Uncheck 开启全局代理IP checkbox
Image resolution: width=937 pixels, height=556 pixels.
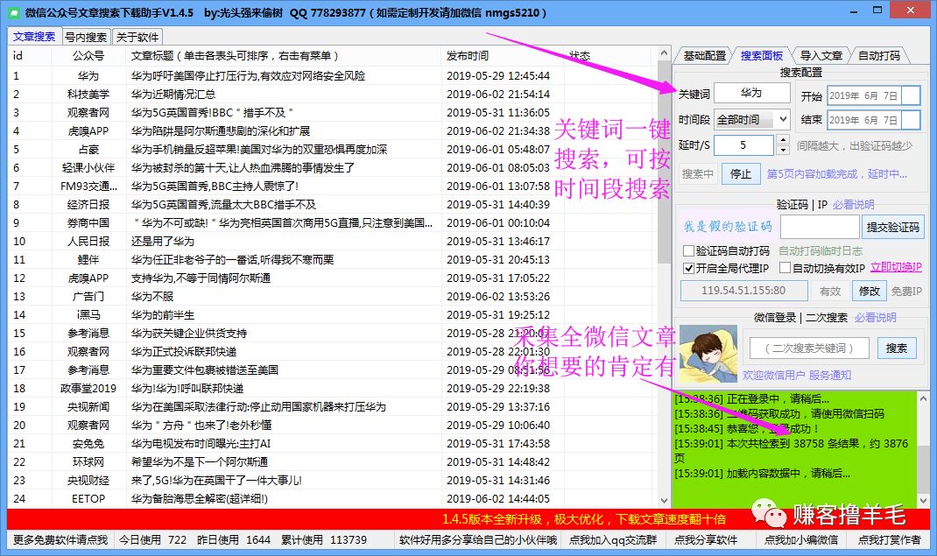tap(688, 268)
